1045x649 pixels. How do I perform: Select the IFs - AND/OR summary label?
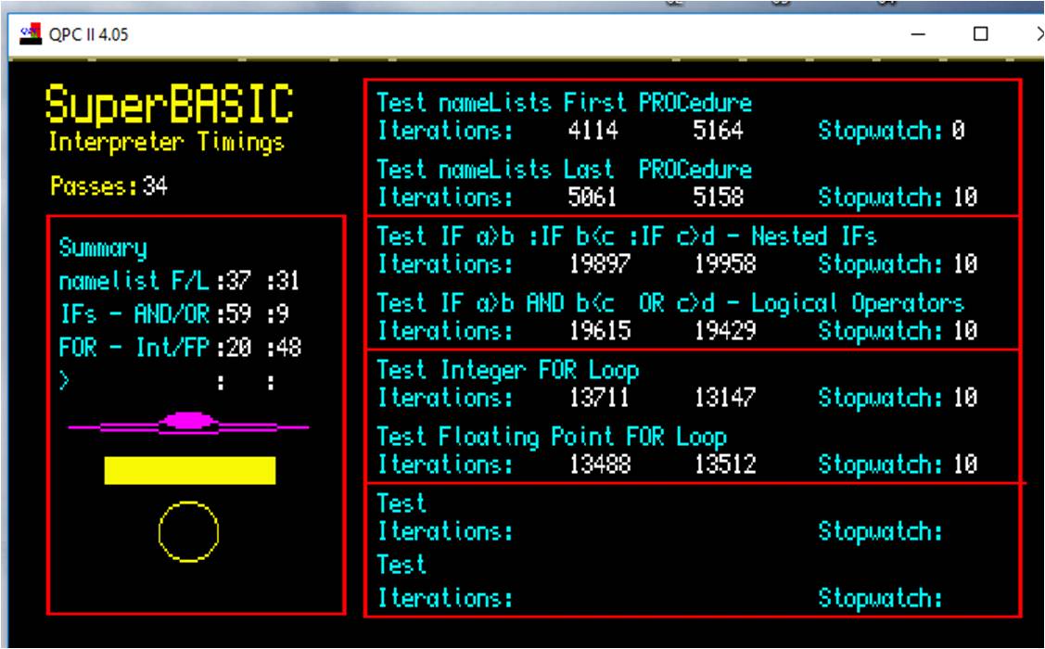point(134,314)
